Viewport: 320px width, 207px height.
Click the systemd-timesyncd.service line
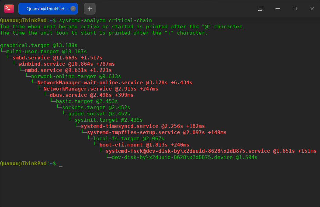[143, 126]
